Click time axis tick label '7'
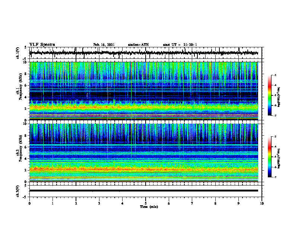The image size is (295, 228). coord(192,203)
